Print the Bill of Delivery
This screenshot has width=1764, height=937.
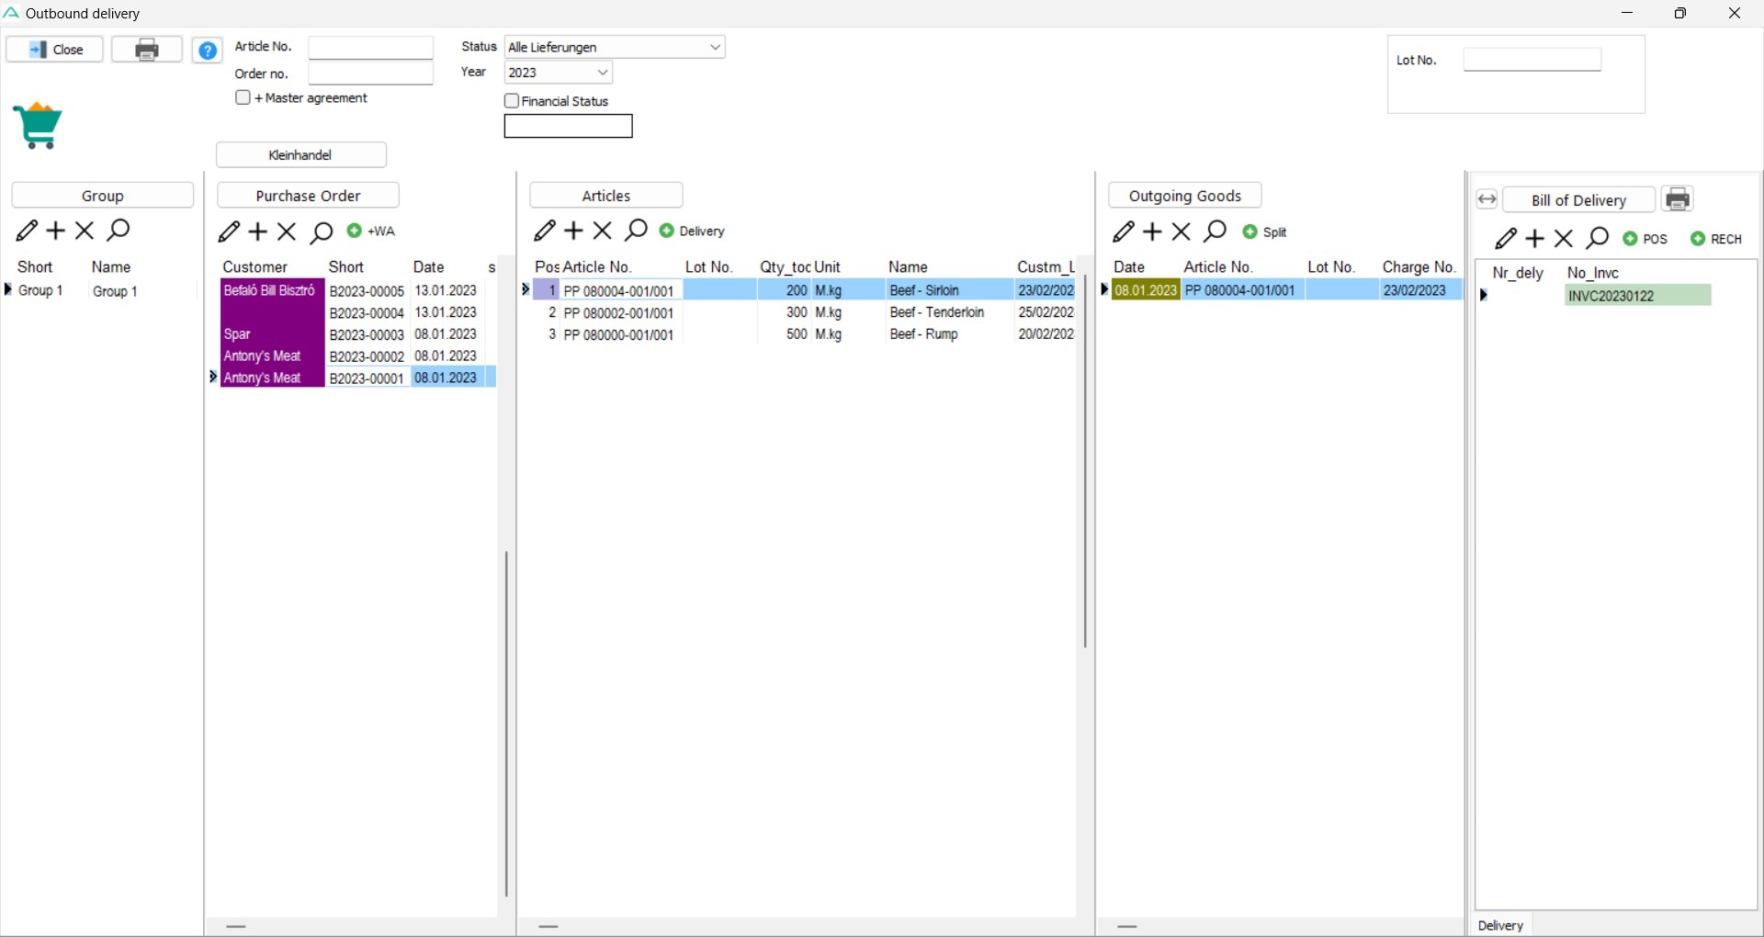click(x=1678, y=199)
